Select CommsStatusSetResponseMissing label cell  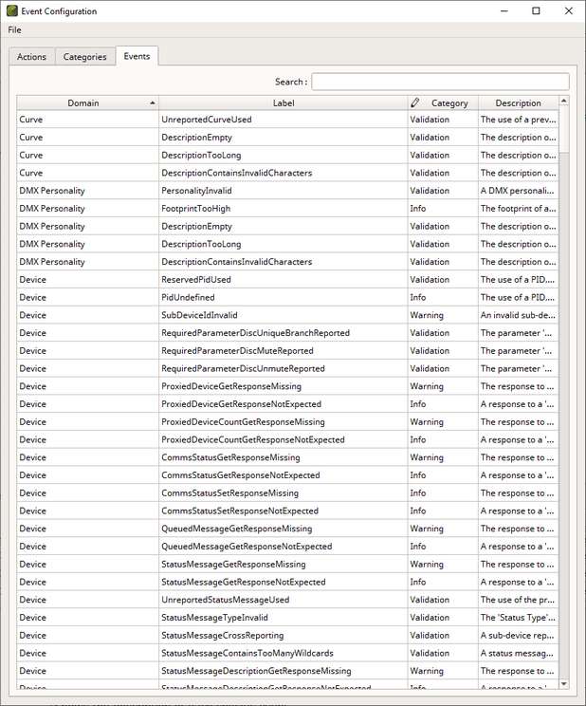(x=284, y=493)
